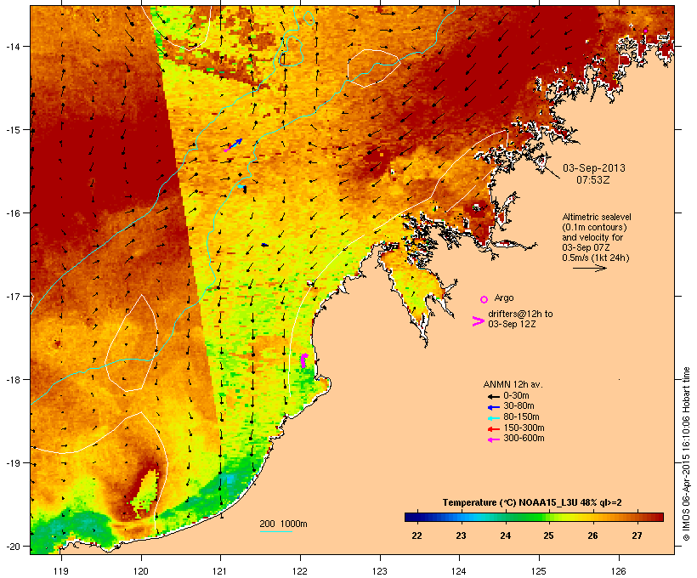Image resolution: width=697 pixels, height=578 pixels.
Task: Click the magenta drifter track near 122E 18S
Action: click(304, 360)
